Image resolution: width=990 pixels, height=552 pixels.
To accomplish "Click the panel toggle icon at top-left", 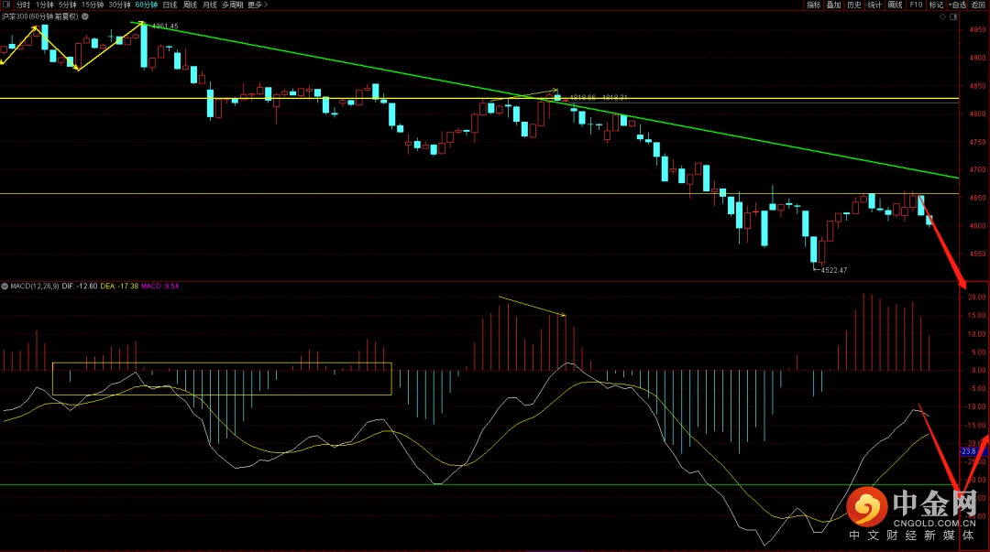I will pyautogui.click(x=6, y=5).
